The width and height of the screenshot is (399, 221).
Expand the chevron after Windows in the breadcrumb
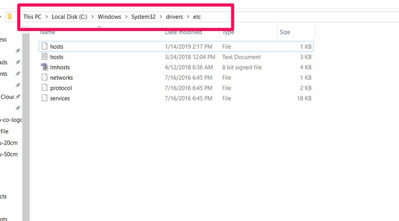pos(126,17)
